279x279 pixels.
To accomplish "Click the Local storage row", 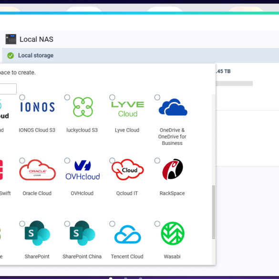I will coord(141,55).
